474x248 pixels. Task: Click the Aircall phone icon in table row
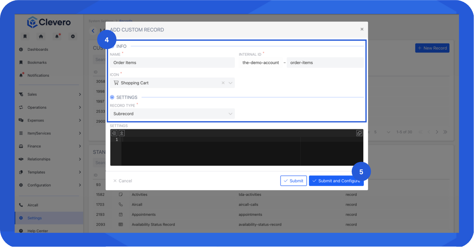121,205
